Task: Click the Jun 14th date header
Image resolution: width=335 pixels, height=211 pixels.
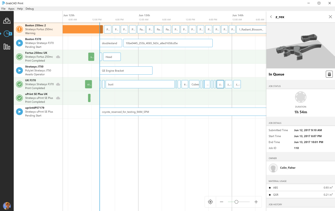Action: [x=238, y=15]
